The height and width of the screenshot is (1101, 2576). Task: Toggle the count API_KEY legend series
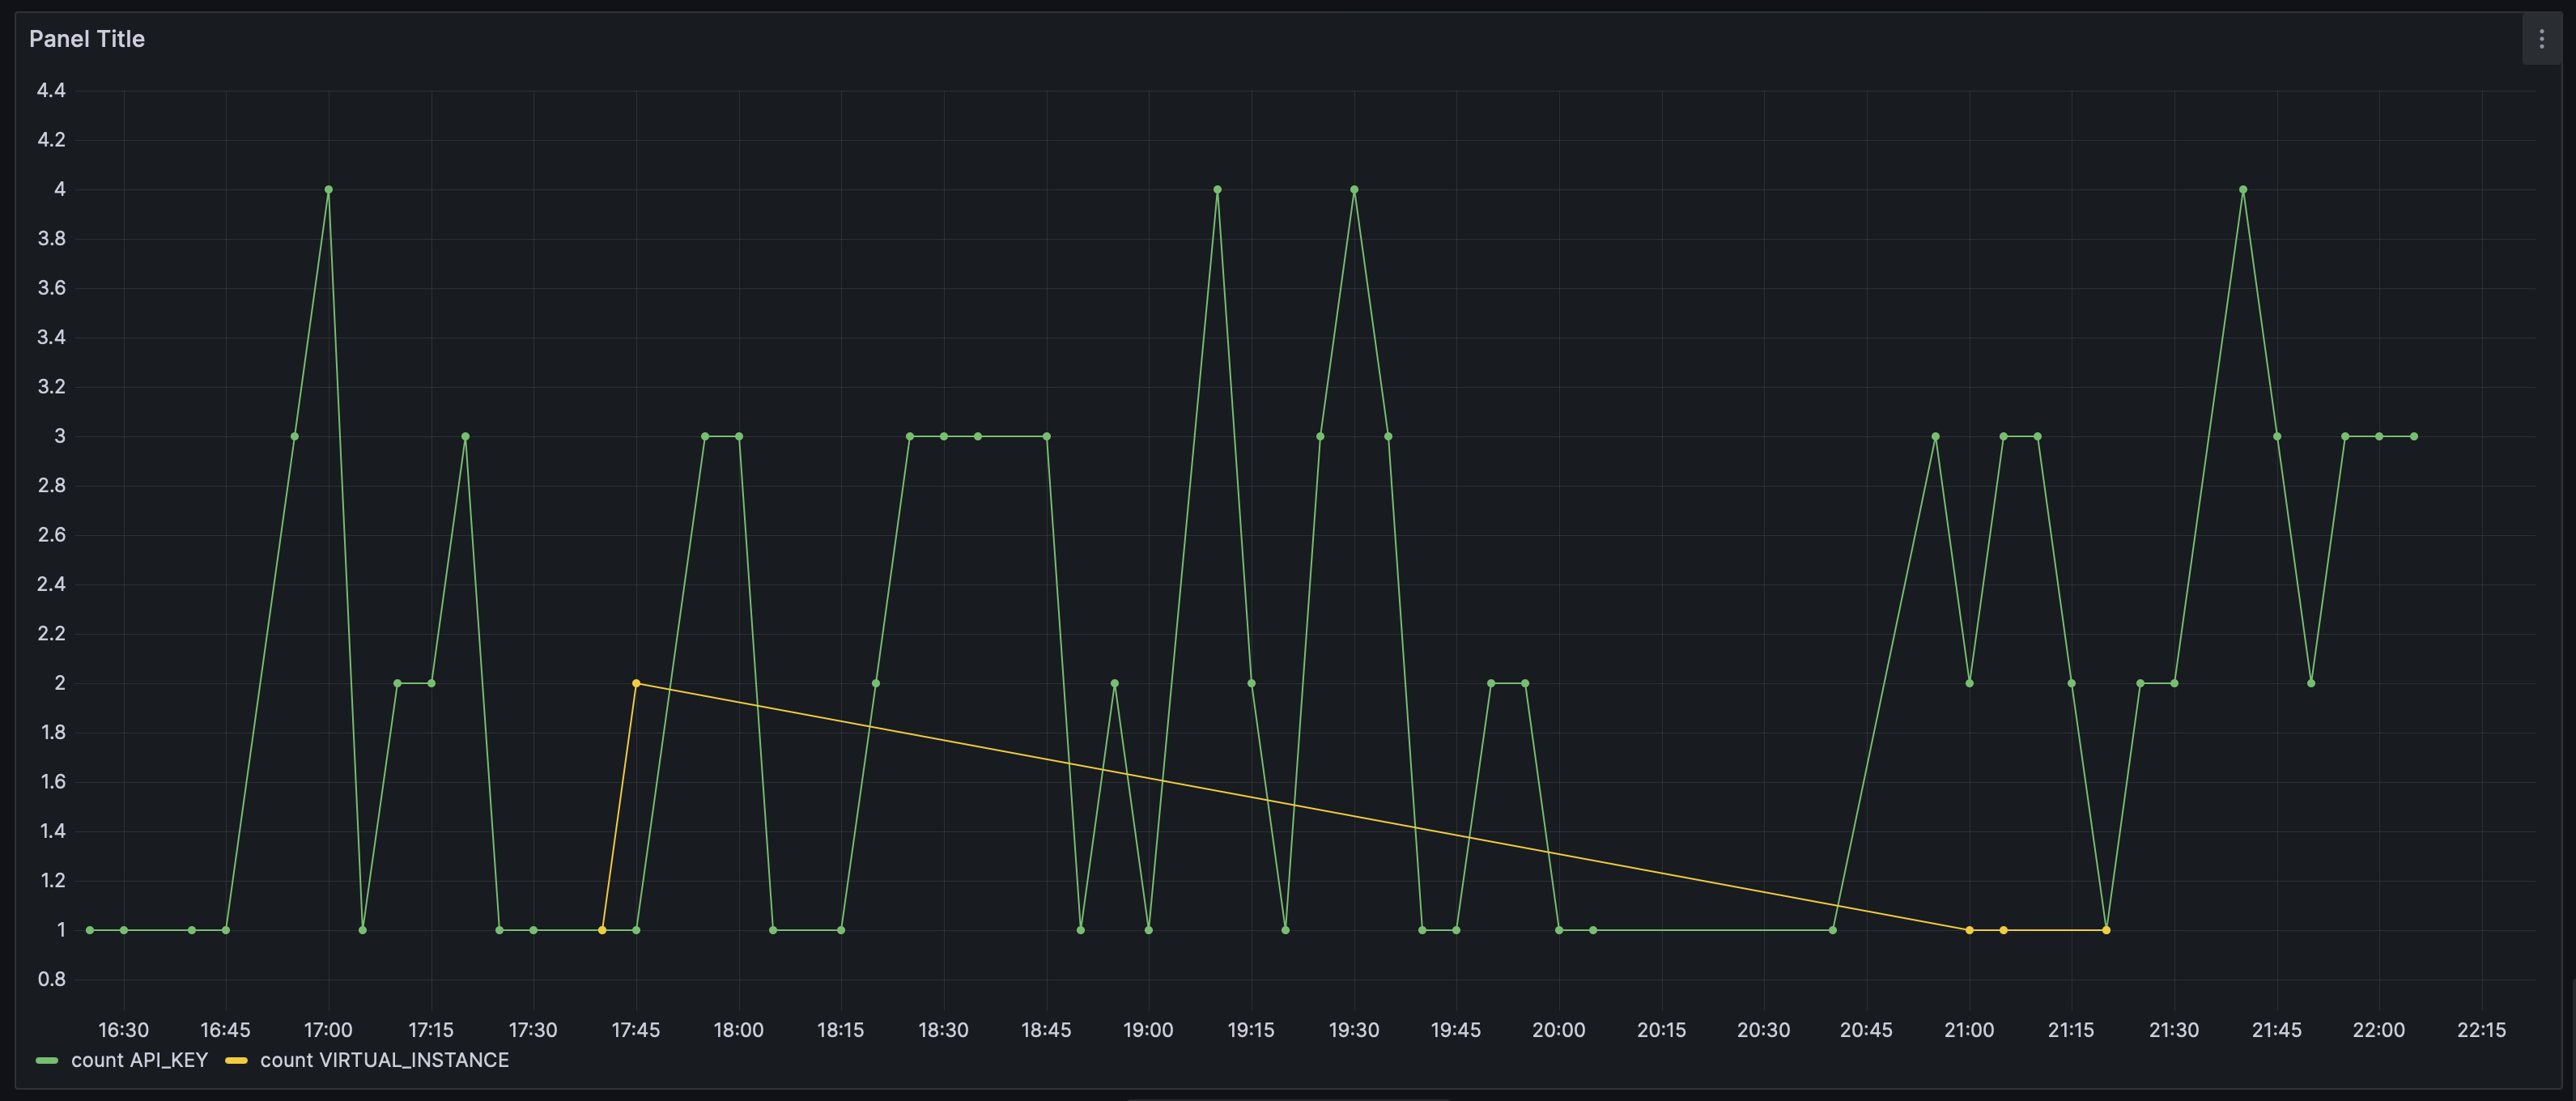tap(139, 1060)
